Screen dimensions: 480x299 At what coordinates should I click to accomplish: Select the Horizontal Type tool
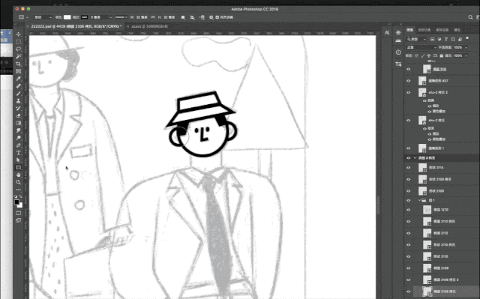18,153
